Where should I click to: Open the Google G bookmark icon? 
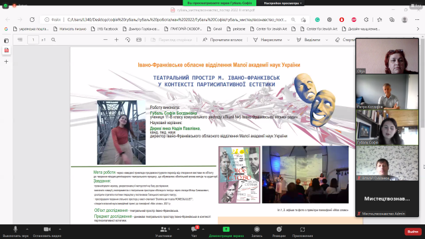tap(6, 29)
